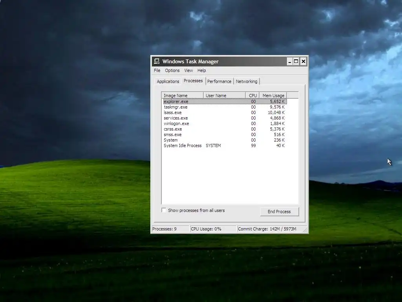Enable Show processes from all users
The width and height of the screenshot is (402, 302).
[x=164, y=210]
